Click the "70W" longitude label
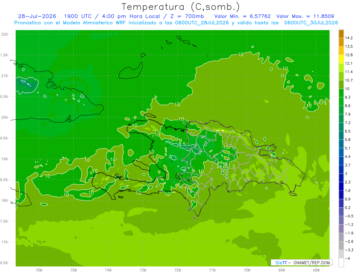Image resolution: width=355 pixels, height=274 pixels. [247, 270]
